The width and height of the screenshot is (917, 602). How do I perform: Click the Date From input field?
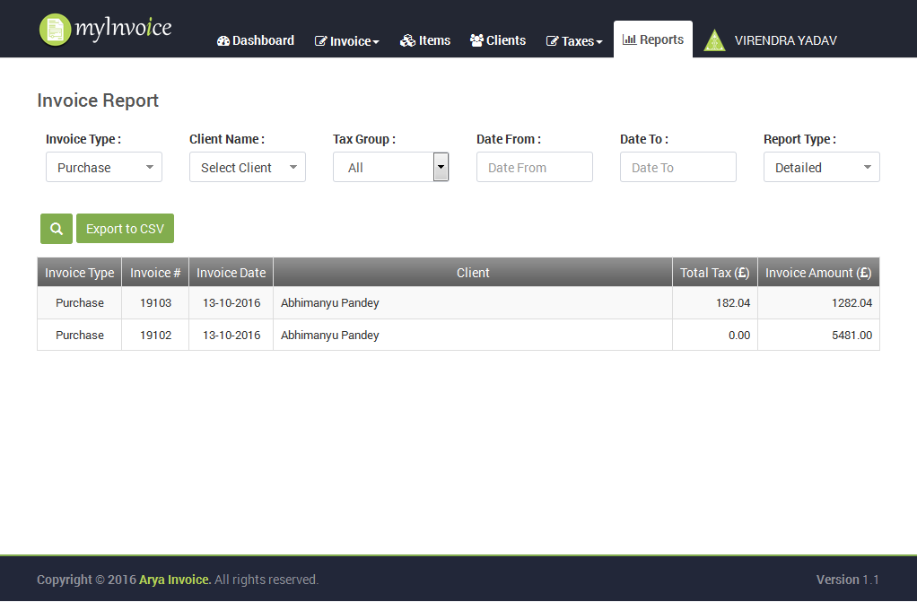click(x=534, y=168)
